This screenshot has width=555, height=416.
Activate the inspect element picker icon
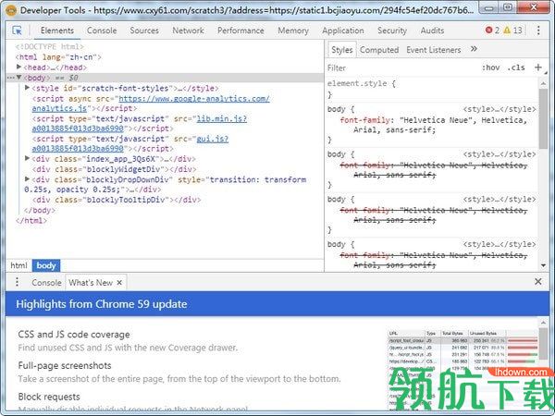(x=17, y=31)
